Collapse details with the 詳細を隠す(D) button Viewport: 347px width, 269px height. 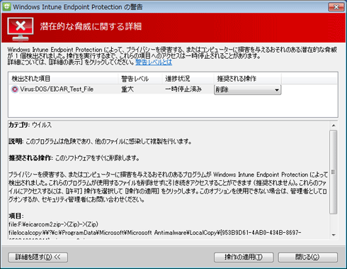(38, 257)
